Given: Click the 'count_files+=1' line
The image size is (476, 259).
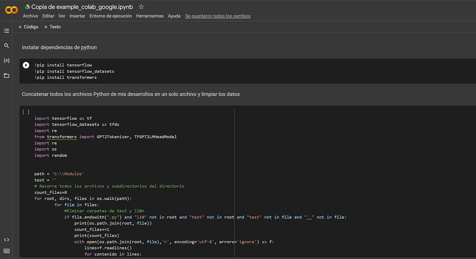Looking at the screenshot, I should (x=92, y=230).
